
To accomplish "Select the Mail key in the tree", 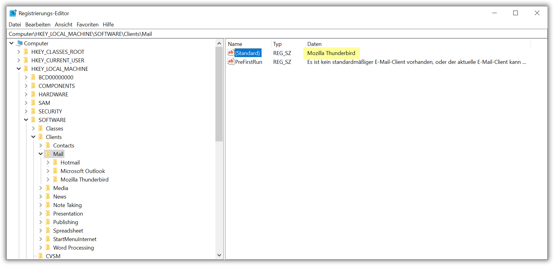I will [58, 154].
